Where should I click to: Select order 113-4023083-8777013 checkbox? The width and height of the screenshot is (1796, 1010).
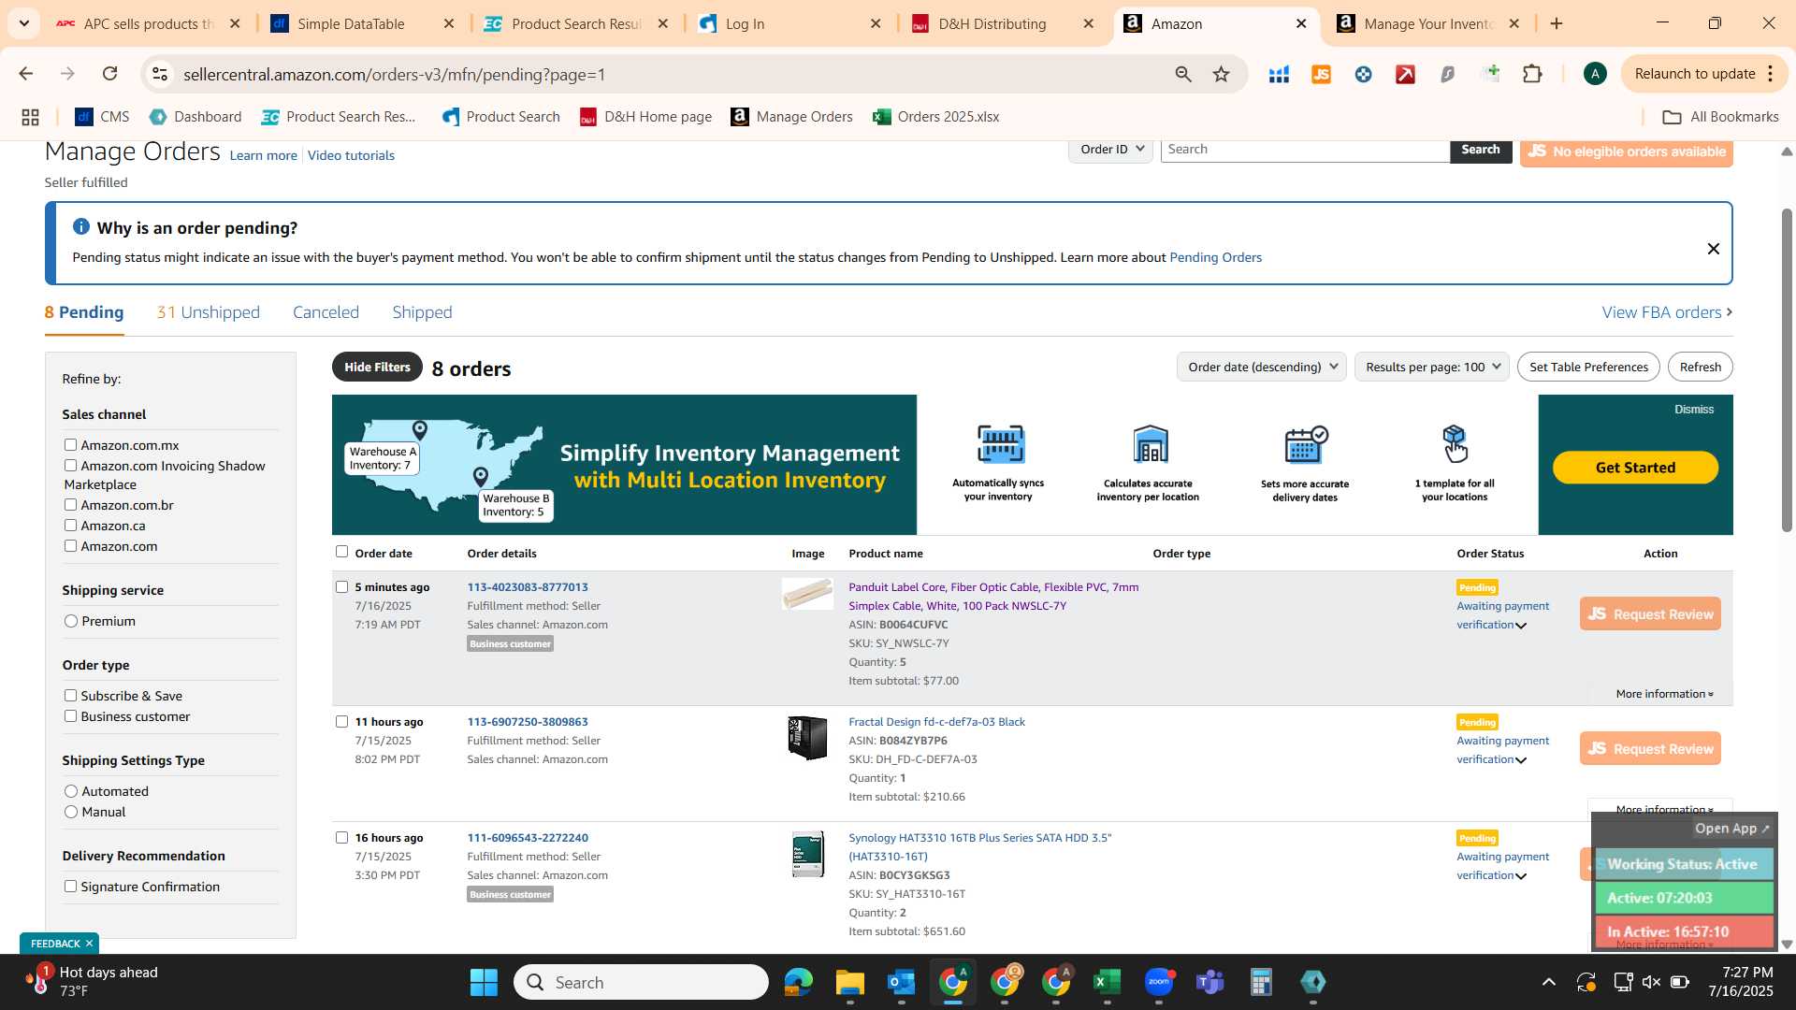tap(341, 587)
